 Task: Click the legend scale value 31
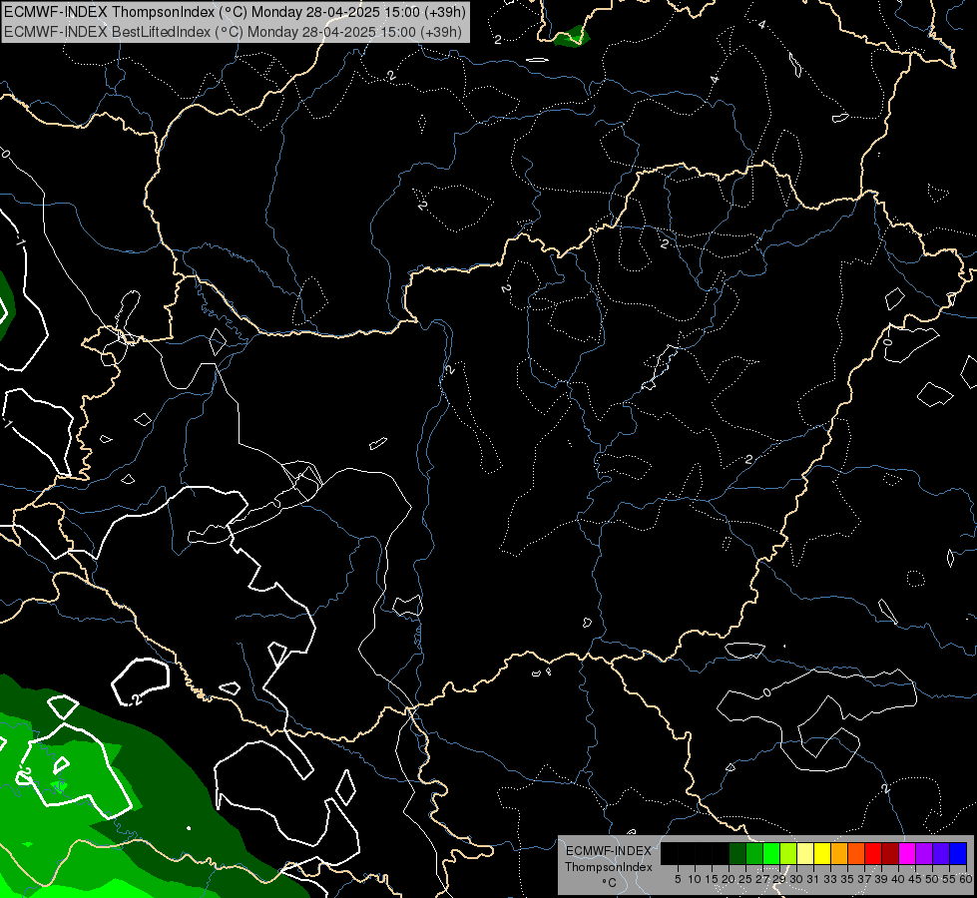pyautogui.click(x=813, y=879)
